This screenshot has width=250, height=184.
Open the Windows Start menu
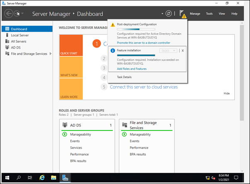point(7,178)
